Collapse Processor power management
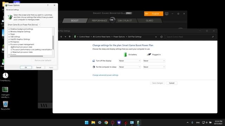The height and width of the screenshot is (126, 225). [x=9, y=44]
